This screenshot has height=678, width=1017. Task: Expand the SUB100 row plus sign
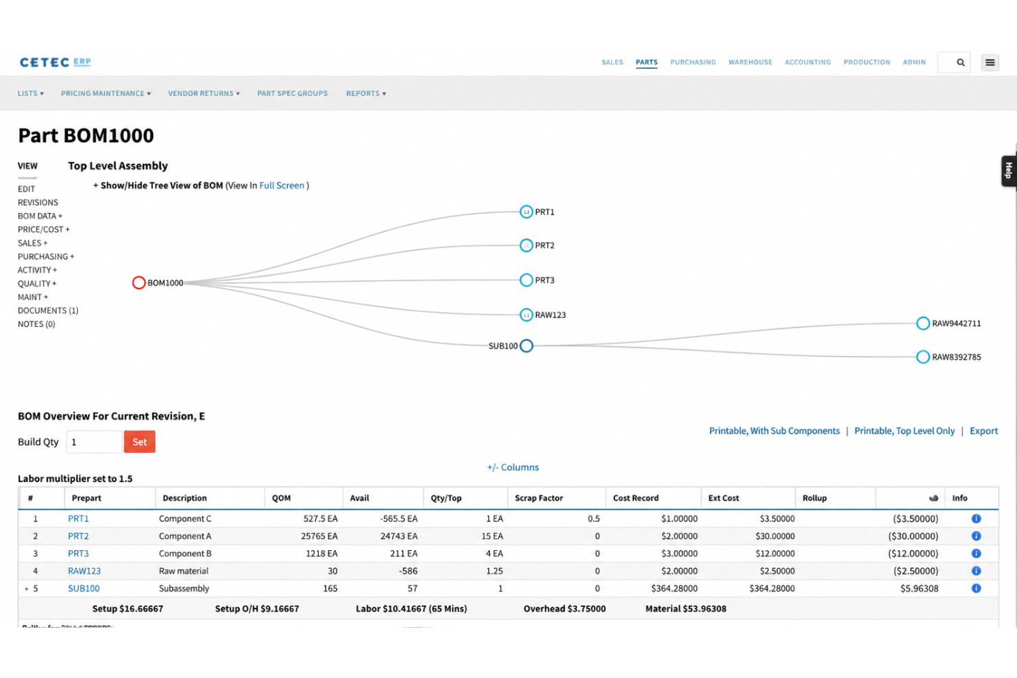tap(27, 589)
